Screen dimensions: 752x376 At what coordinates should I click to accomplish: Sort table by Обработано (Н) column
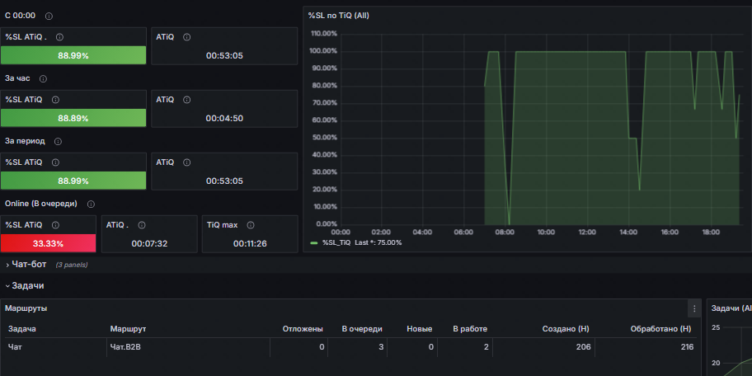660,329
